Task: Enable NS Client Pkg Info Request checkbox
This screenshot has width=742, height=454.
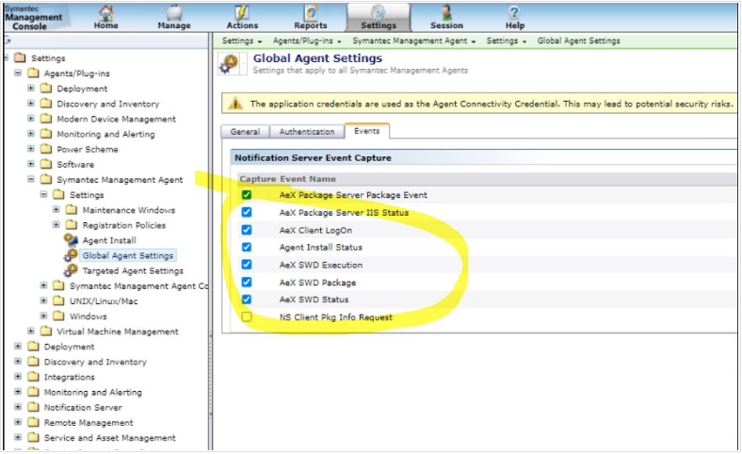Action: pos(247,317)
